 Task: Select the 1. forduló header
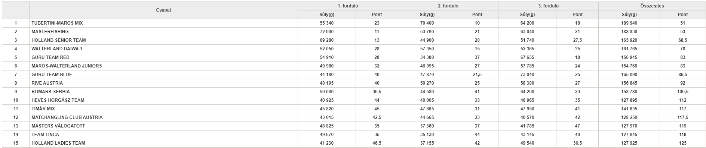[348, 6]
